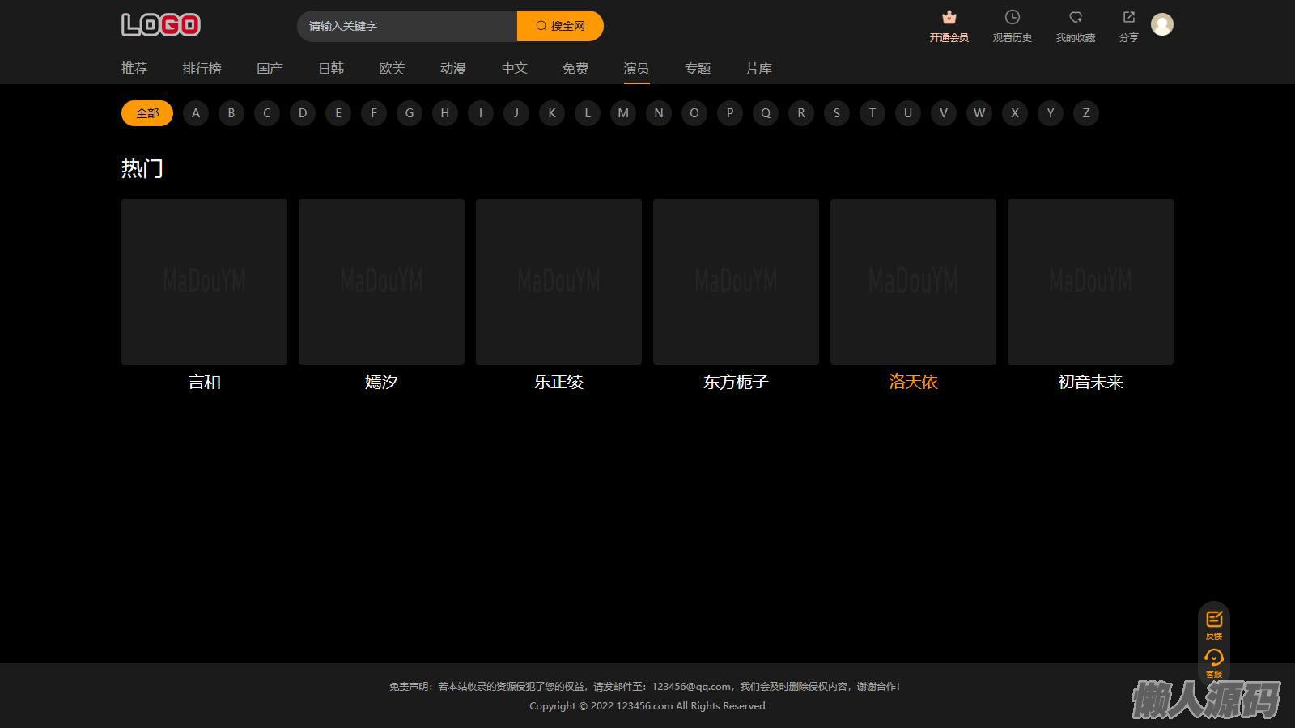Open the 嫣汐 actor thumbnail
1295x728 pixels.
click(x=381, y=281)
